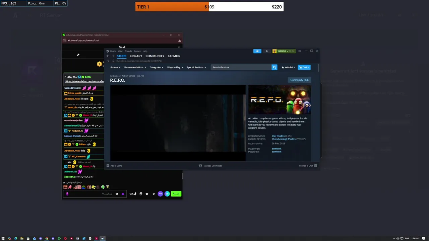Screen dimensions: 429x241
Task: Click the purple microphone icon in chat input
Action: pos(67,194)
